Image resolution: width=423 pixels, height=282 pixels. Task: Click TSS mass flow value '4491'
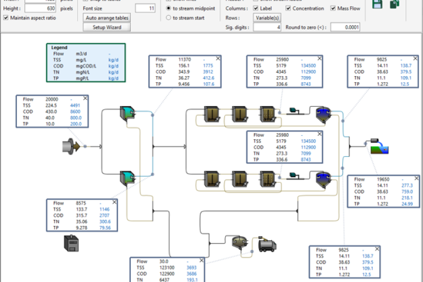75,105
